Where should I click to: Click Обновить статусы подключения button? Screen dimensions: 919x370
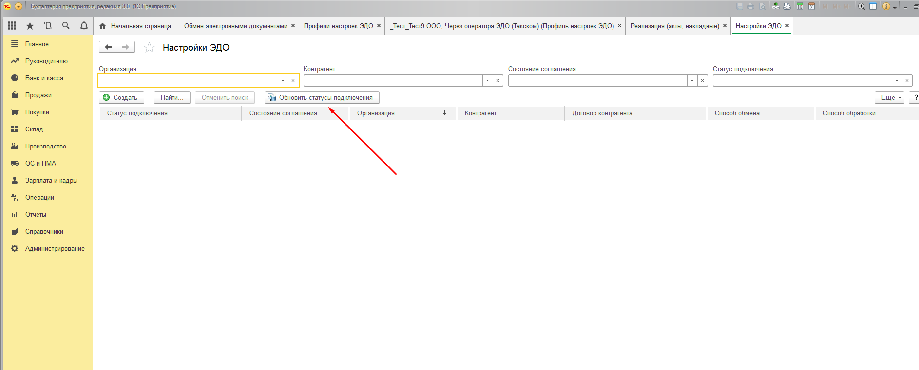click(322, 97)
